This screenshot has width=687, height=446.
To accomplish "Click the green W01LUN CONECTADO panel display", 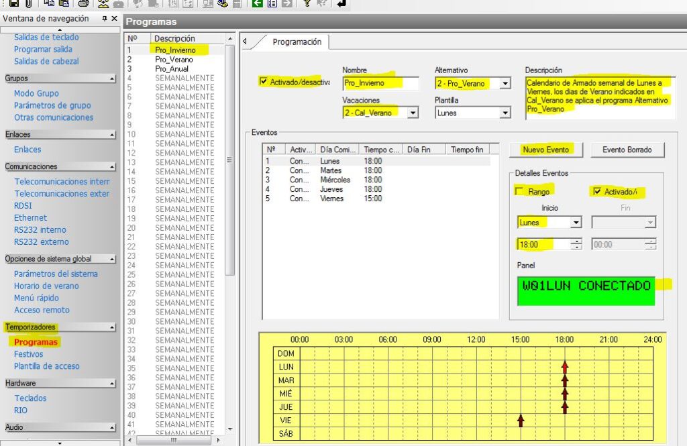I will tap(586, 290).
